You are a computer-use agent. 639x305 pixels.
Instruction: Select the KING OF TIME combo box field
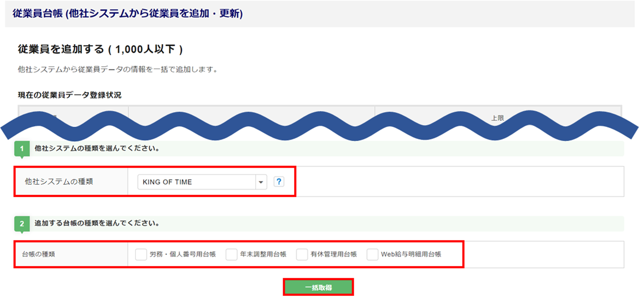(x=202, y=182)
